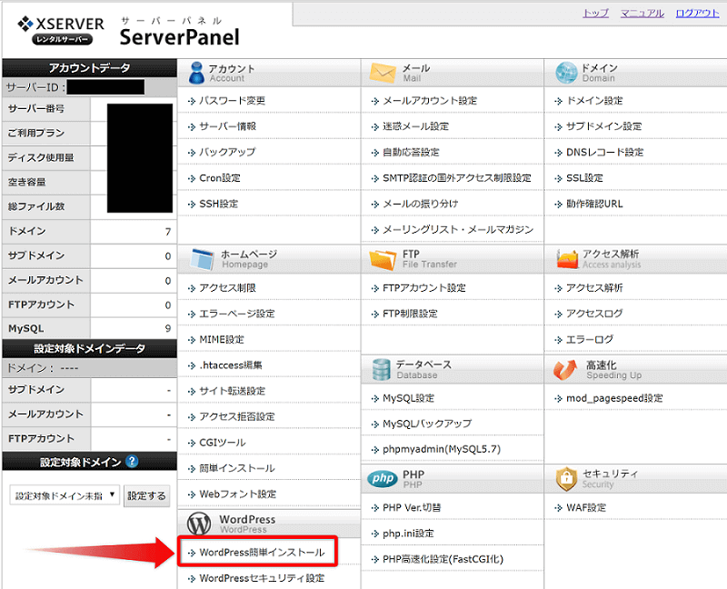This screenshot has height=589, width=727.
Task: Open サブドメイン設定
Action: 603,126
